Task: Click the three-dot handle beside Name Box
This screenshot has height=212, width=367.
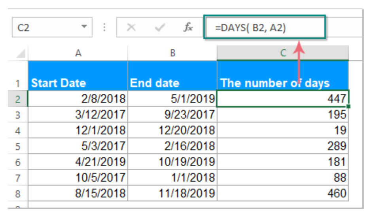Action: pyautogui.click(x=104, y=28)
